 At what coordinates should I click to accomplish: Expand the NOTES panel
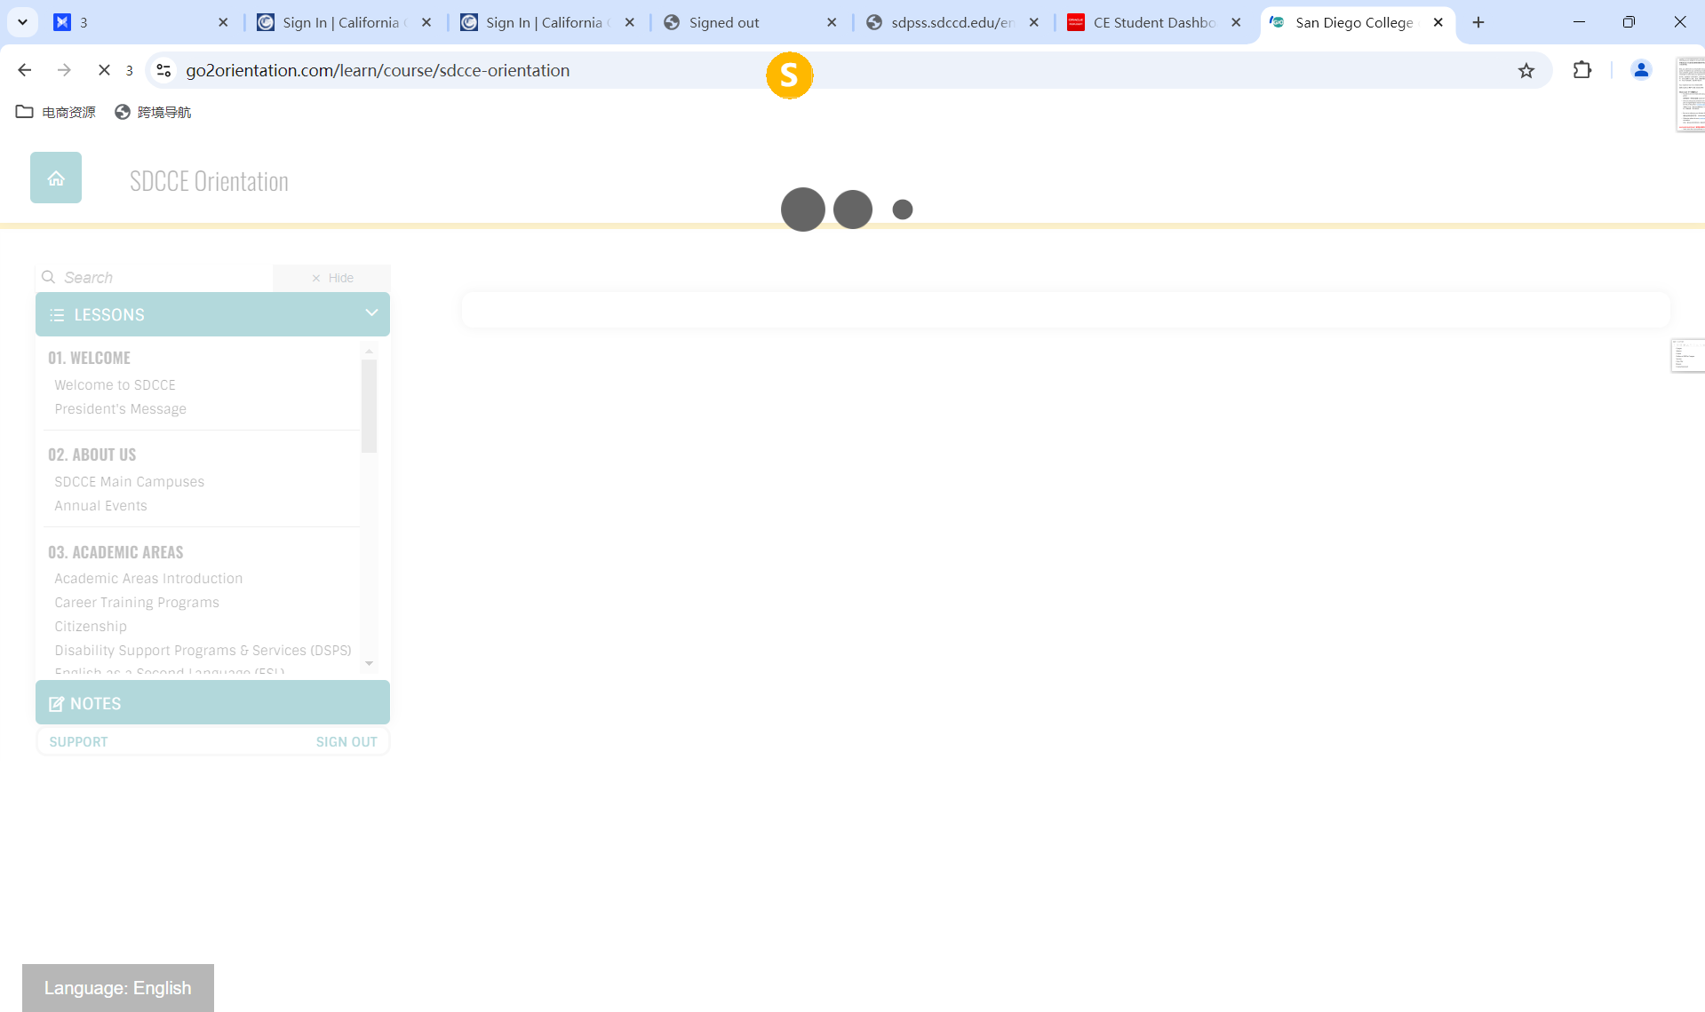click(212, 703)
